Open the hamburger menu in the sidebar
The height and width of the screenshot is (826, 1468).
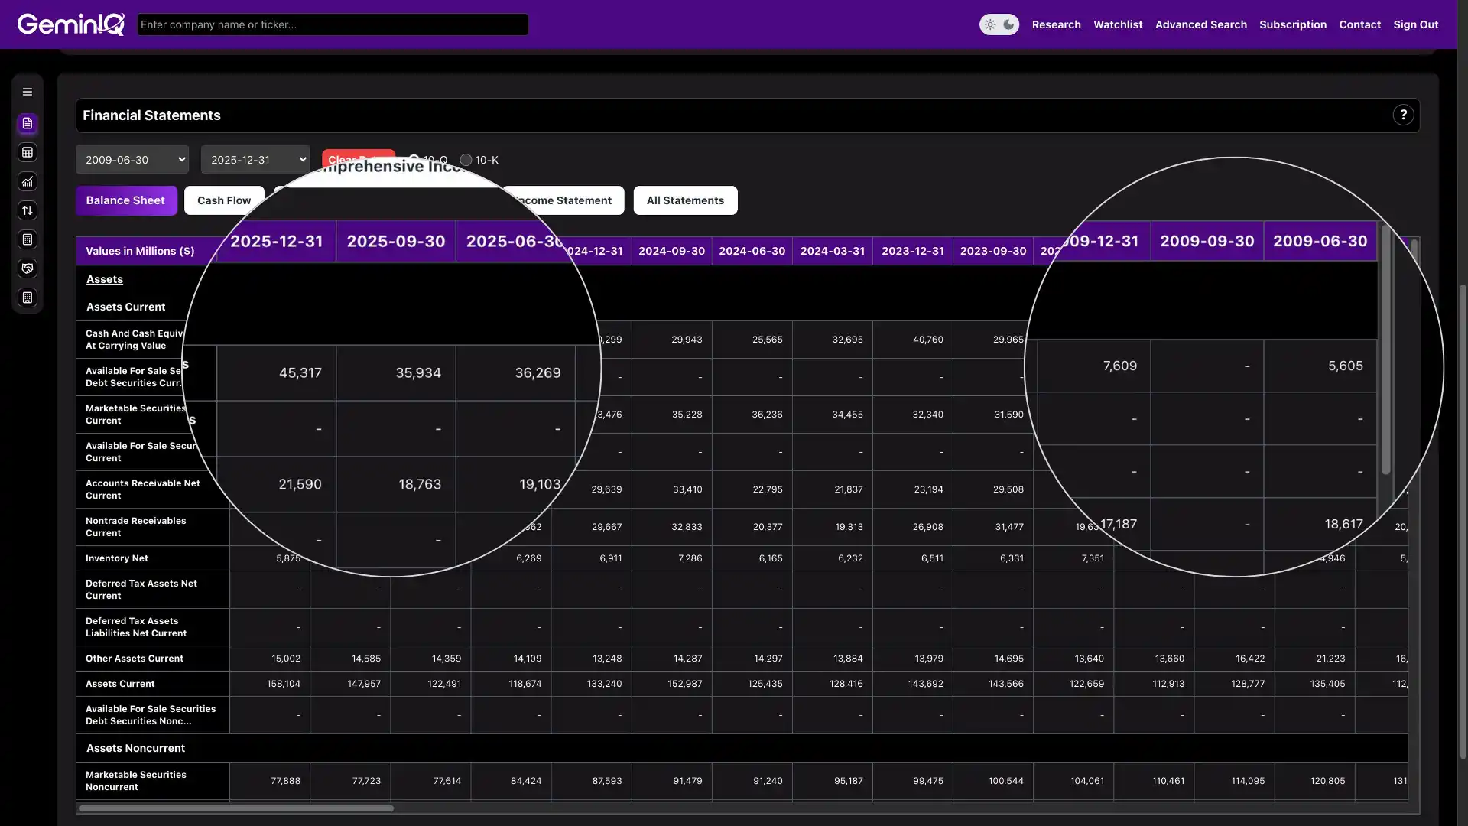[28, 91]
